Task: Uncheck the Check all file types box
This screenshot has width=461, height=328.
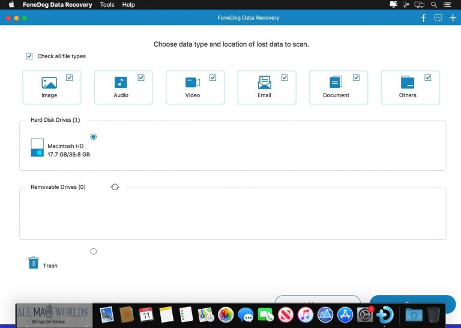Action: tap(29, 56)
